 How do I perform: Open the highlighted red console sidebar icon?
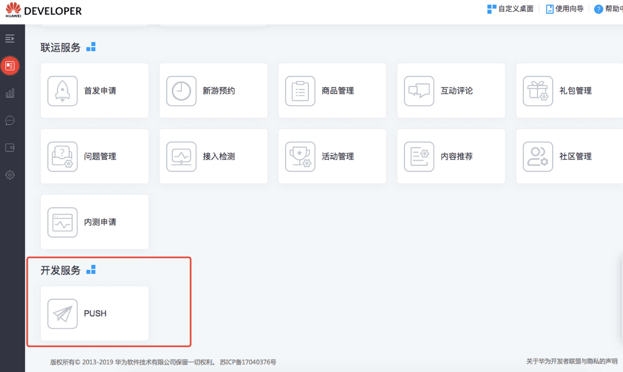pyautogui.click(x=10, y=66)
